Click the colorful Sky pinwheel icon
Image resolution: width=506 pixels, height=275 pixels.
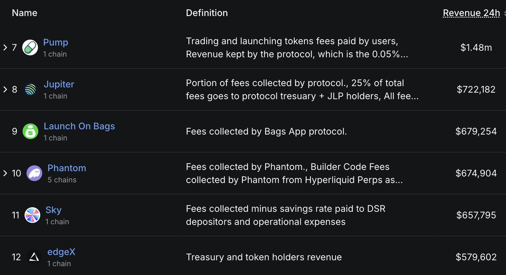pyautogui.click(x=32, y=215)
